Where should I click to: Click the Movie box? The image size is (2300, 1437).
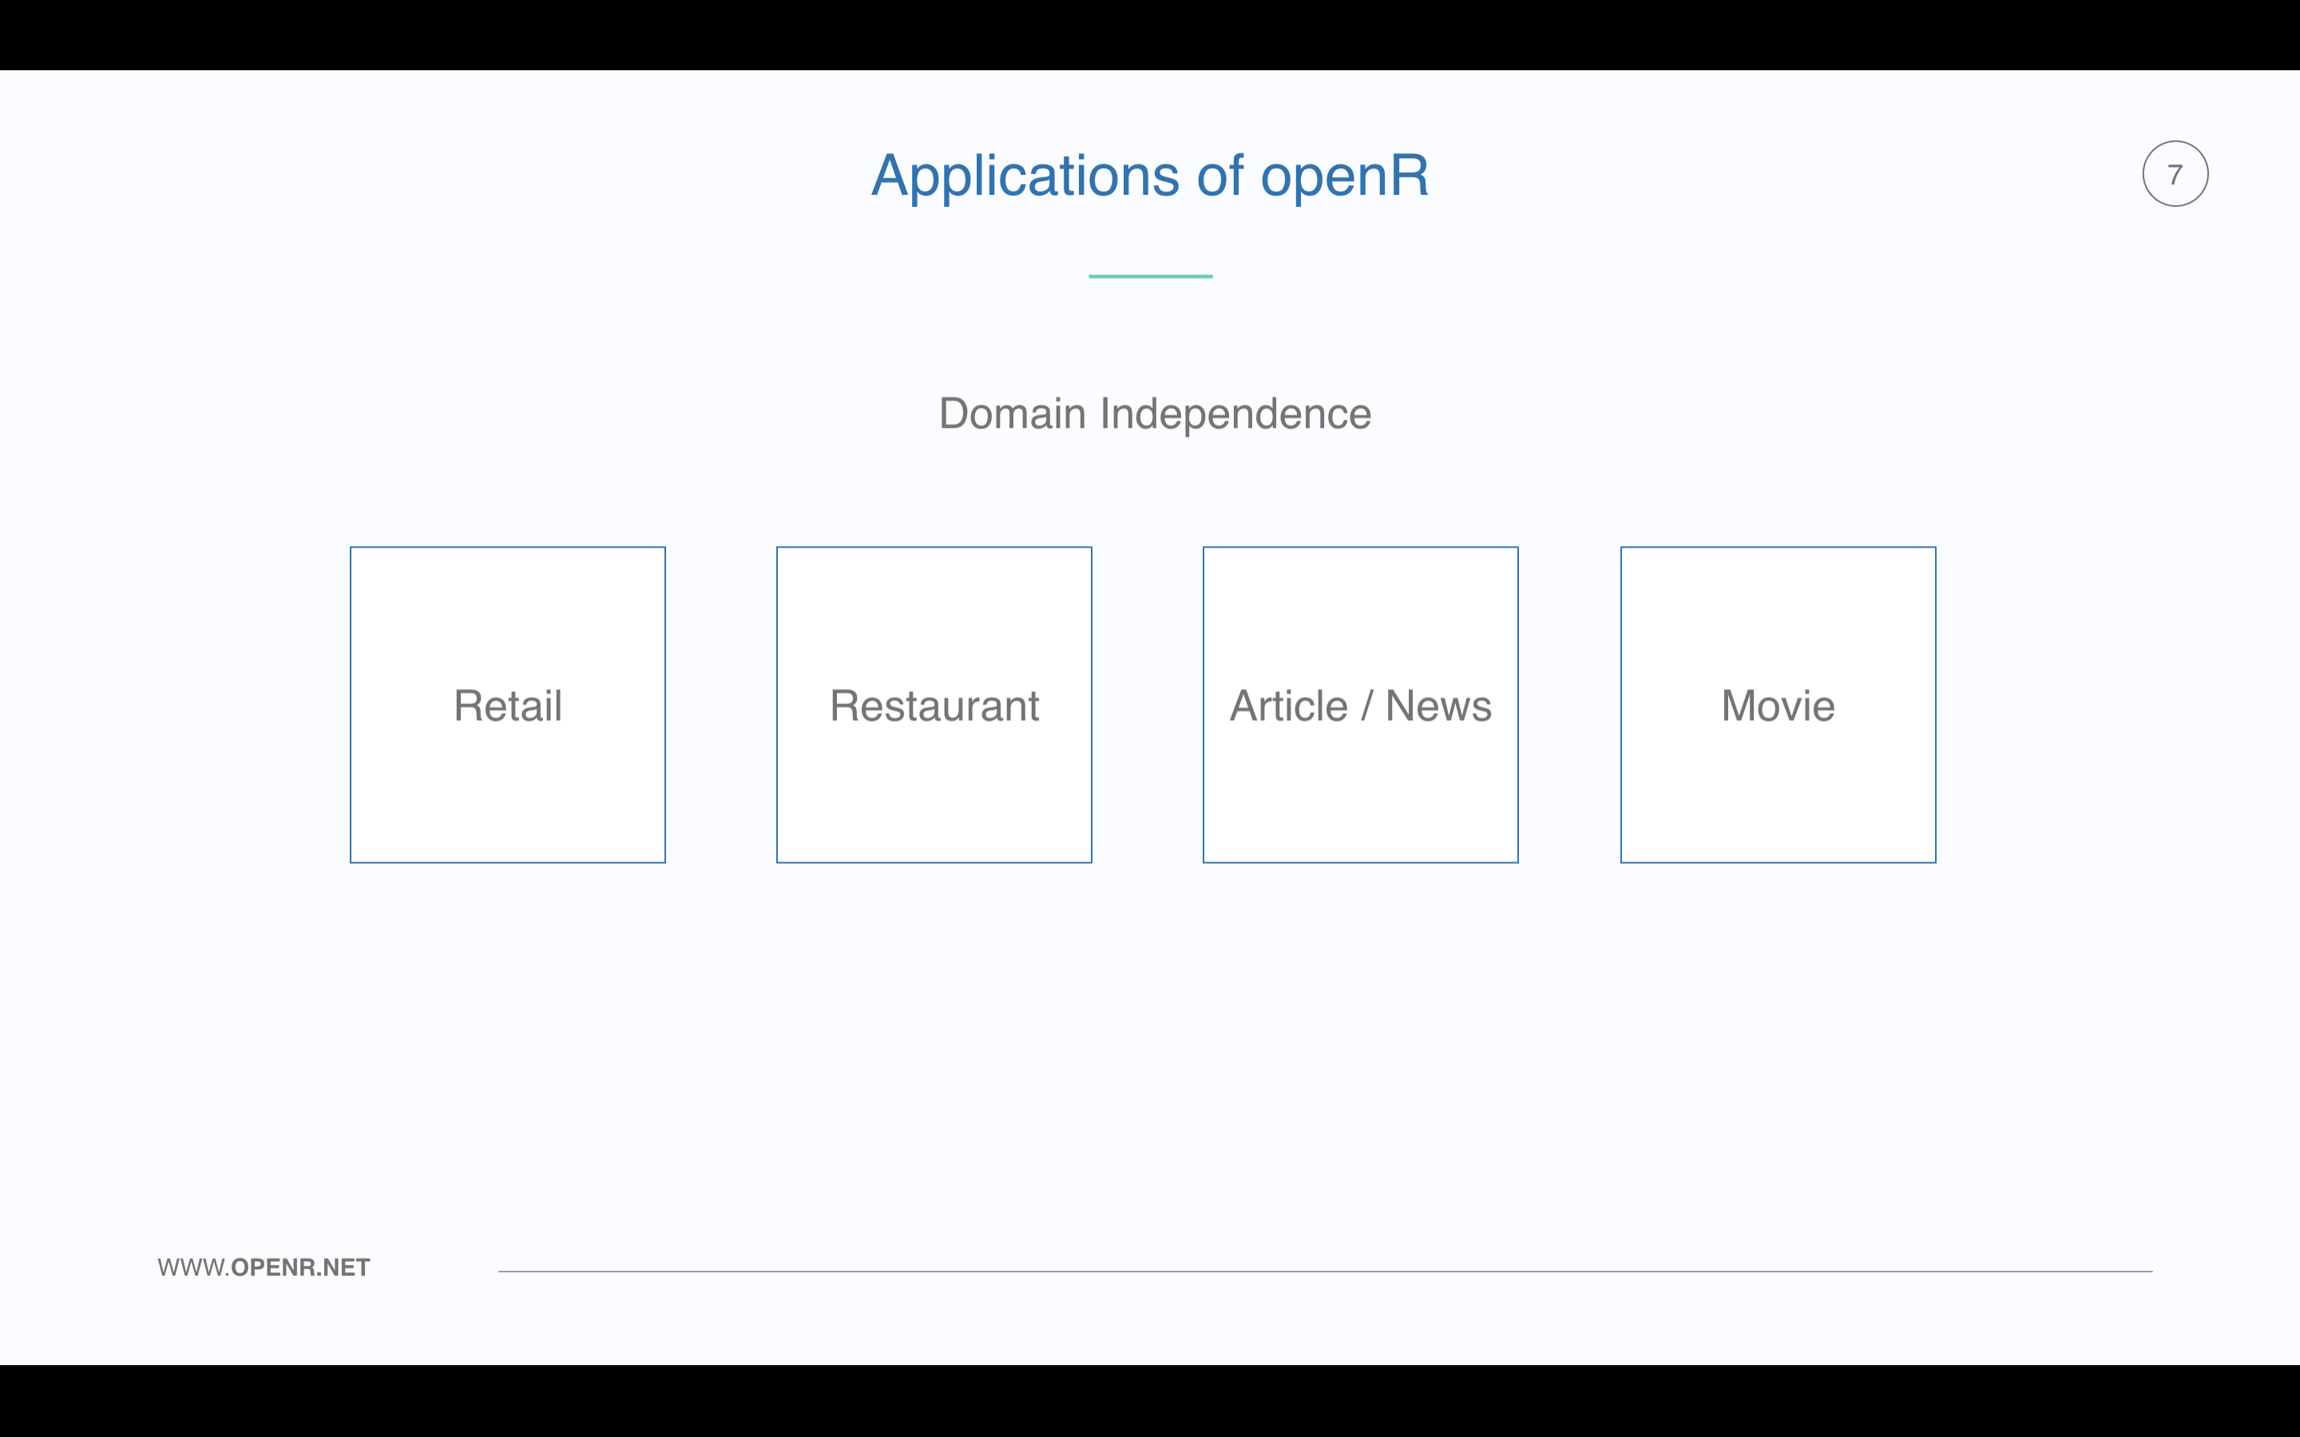pos(1777,705)
